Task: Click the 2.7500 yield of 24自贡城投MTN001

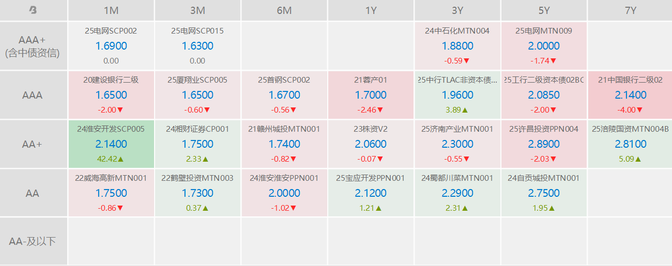Action: point(544,193)
